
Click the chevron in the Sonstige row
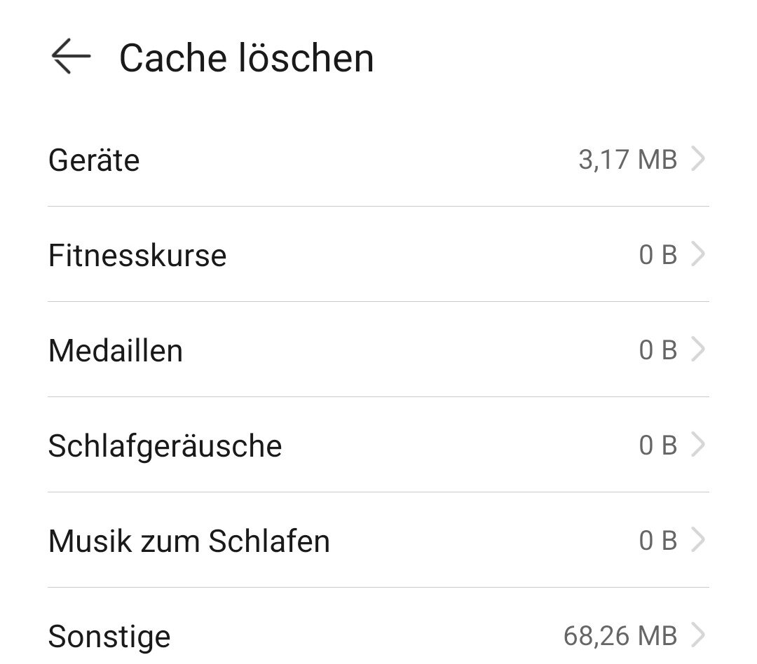(x=698, y=635)
